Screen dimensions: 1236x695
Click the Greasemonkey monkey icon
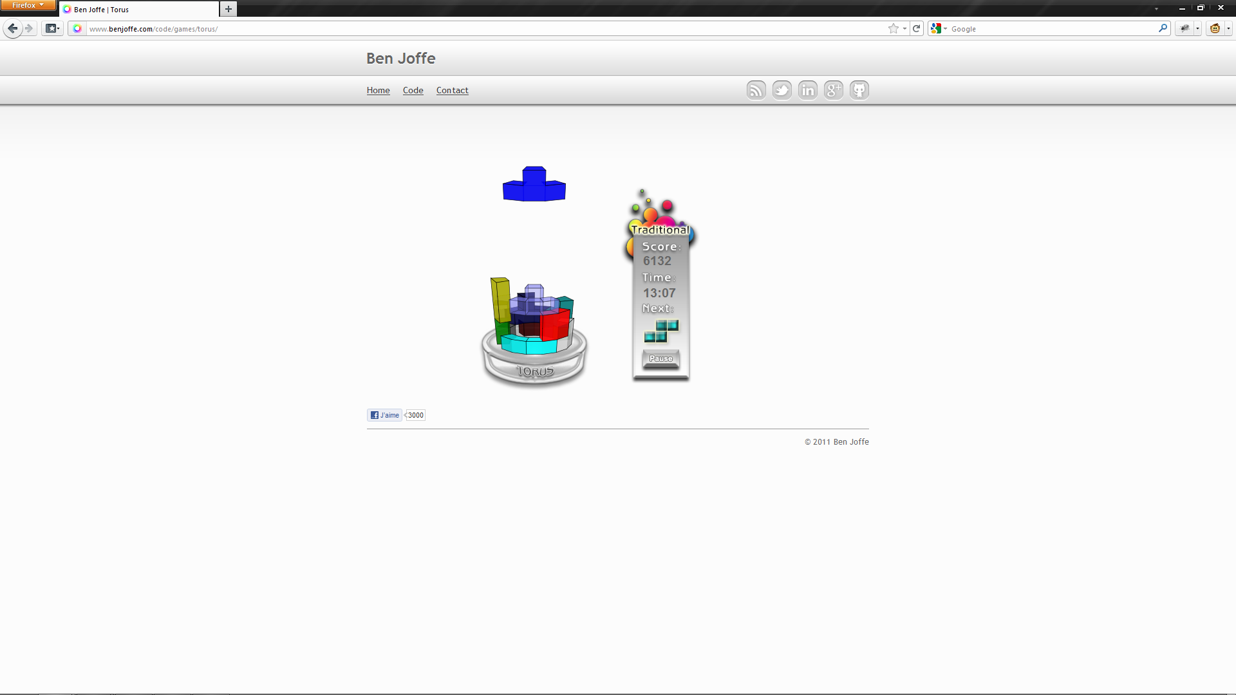tap(1215, 28)
